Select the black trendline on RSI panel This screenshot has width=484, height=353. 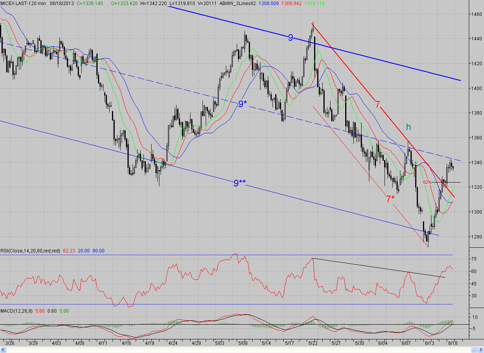click(379, 268)
